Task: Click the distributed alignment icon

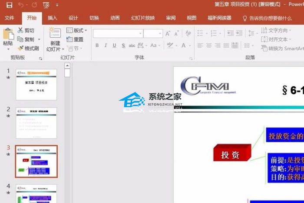Action: 235,46
